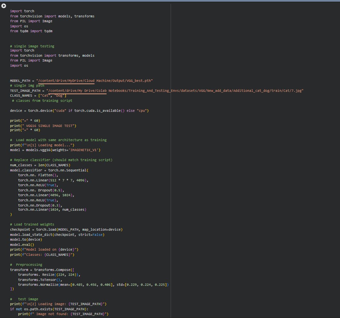This screenshot has height=318, width=340.
Task: Click the 'model.load_state_dict' line
Action: pyautogui.click(x=57, y=235)
